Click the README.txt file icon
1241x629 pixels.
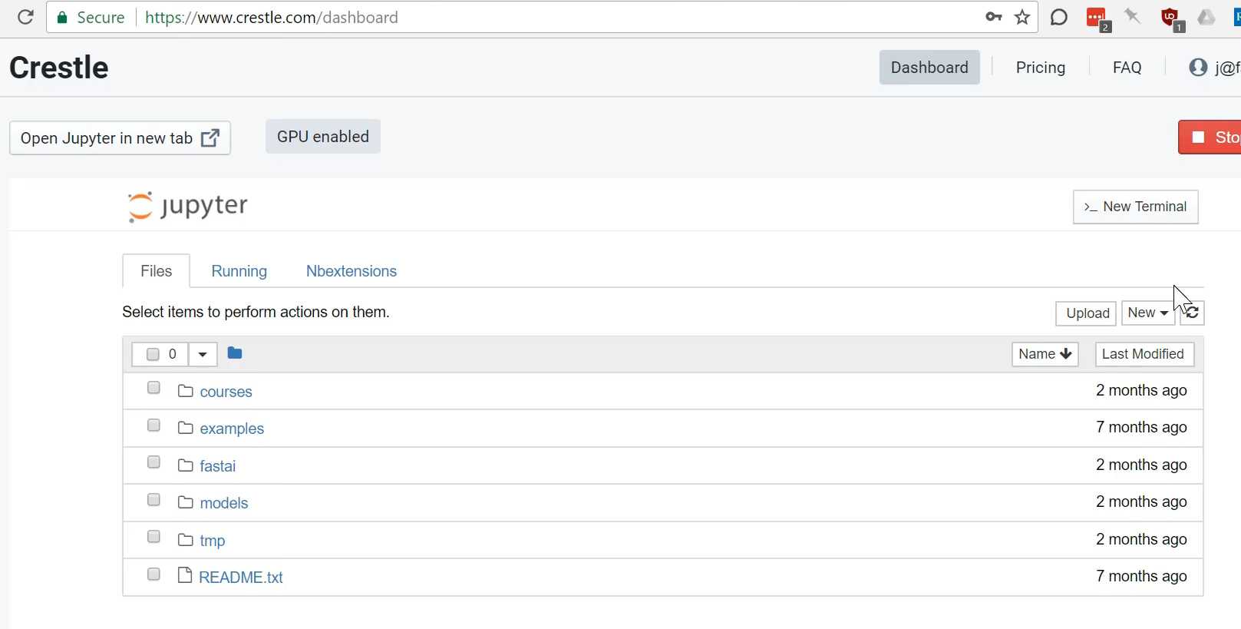point(184,575)
